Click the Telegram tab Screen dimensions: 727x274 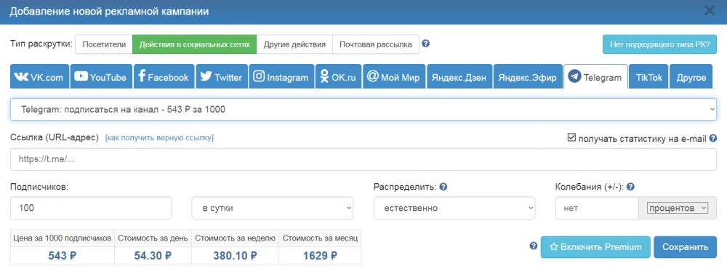pyautogui.click(x=595, y=77)
